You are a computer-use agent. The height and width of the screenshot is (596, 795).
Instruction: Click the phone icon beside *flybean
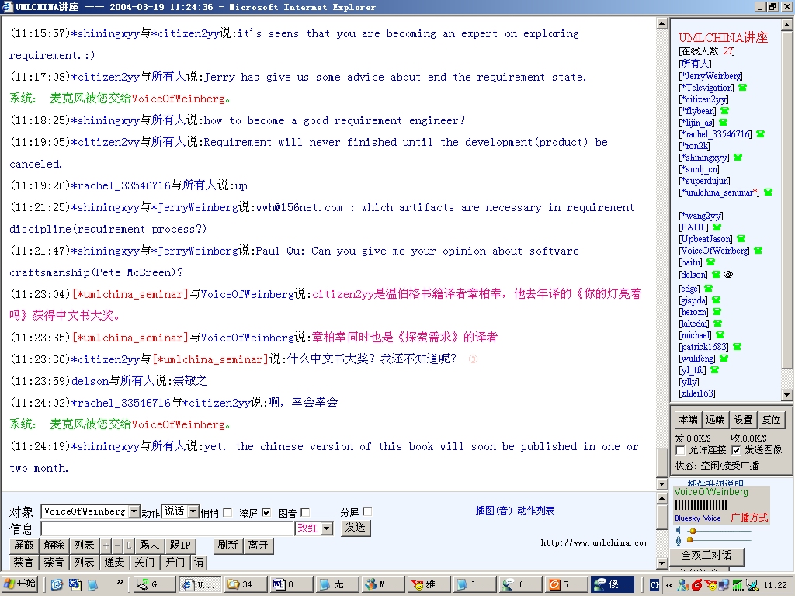coord(724,111)
